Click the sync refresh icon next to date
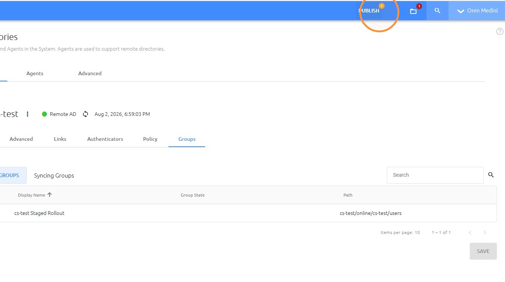This screenshot has width=505, height=282. coord(86,114)
